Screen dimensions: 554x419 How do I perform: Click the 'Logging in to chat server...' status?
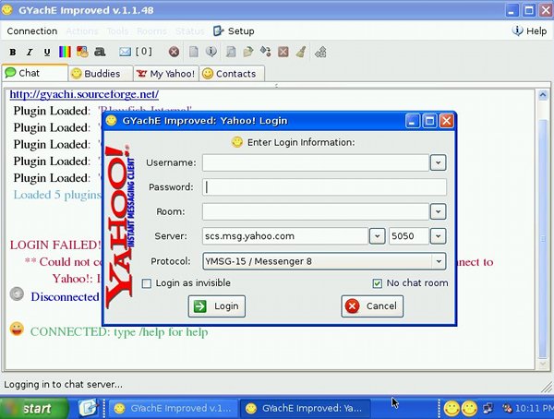(63, 384)
